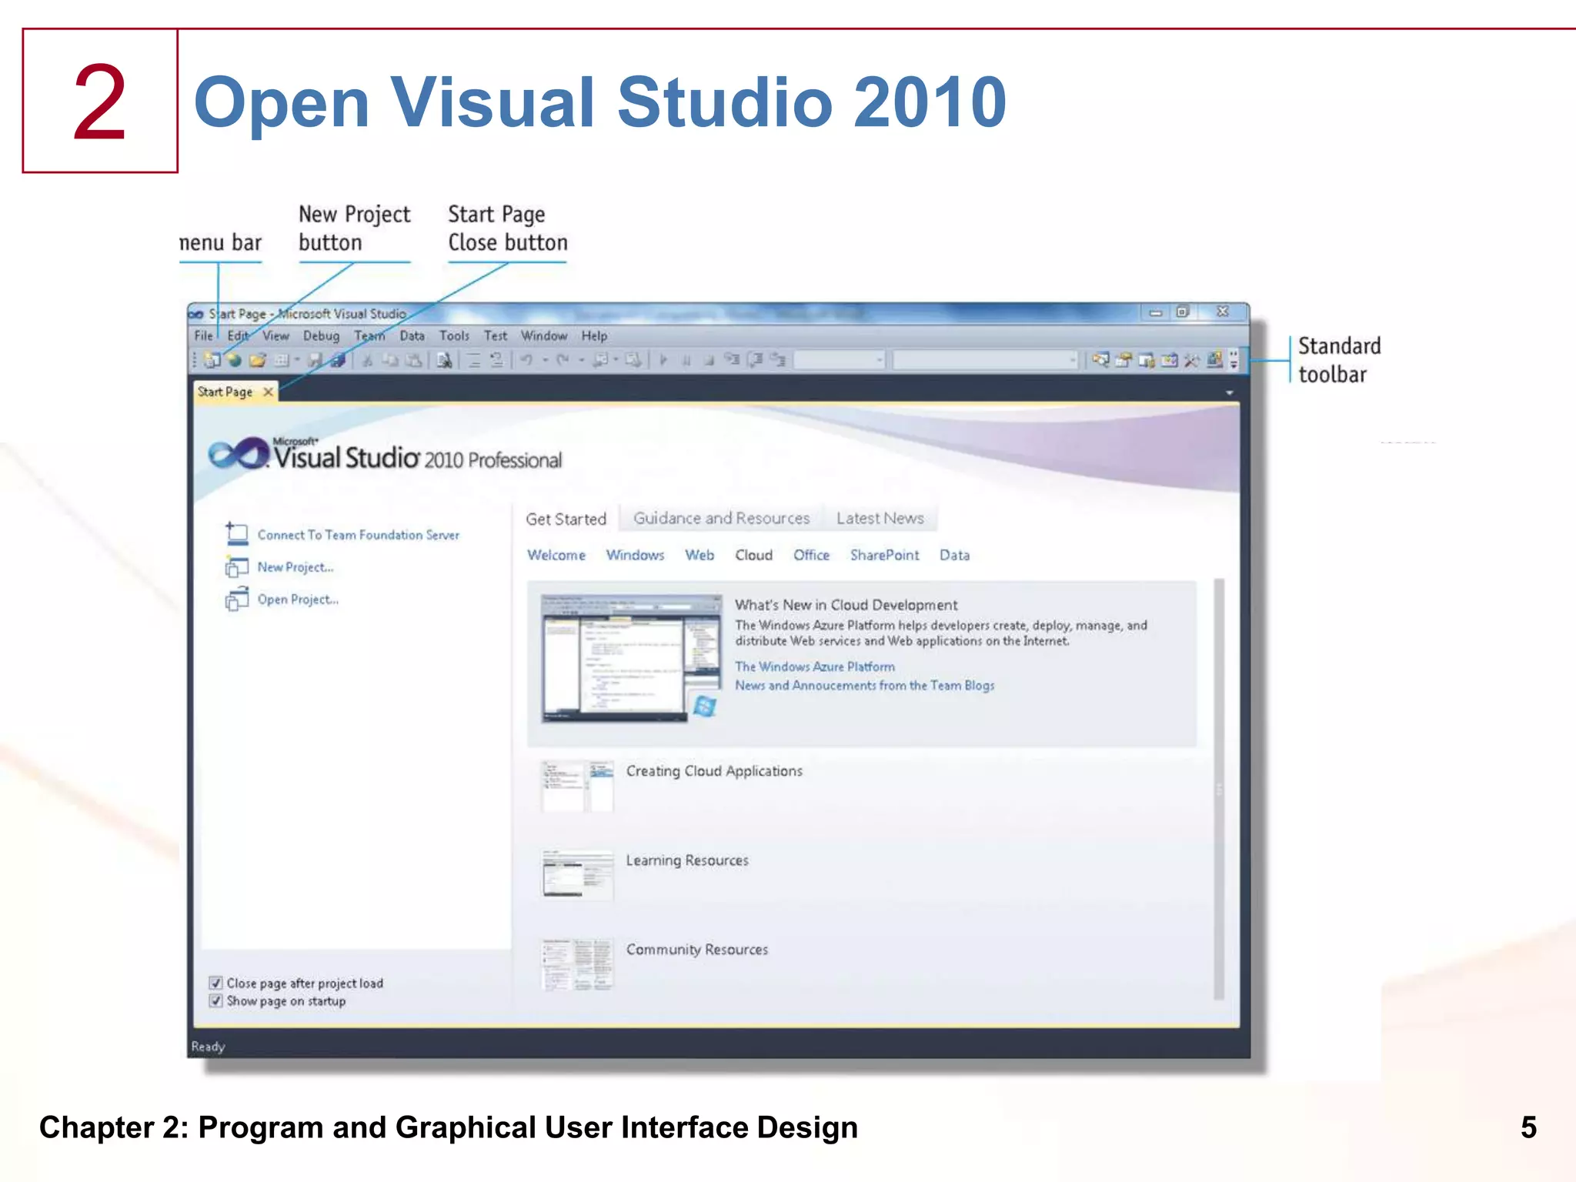Expand the Redo history dropdown arrow
1576x1182 pixels.
click(x=581, y=359)
